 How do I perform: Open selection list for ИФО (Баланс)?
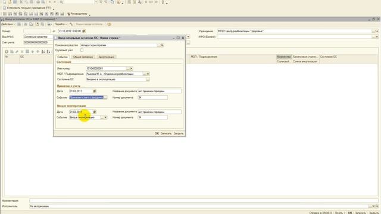click(x=373, y=37)
